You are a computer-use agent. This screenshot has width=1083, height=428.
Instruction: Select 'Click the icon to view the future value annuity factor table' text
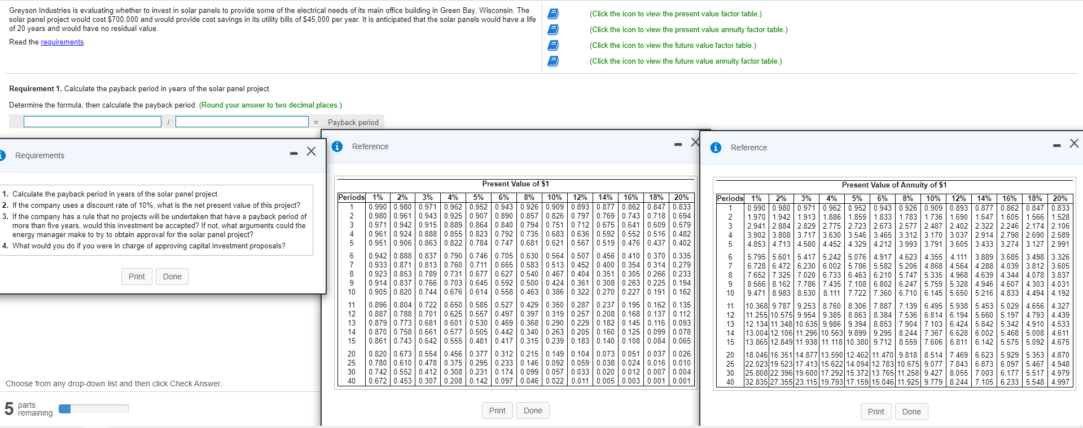(686, 61)
